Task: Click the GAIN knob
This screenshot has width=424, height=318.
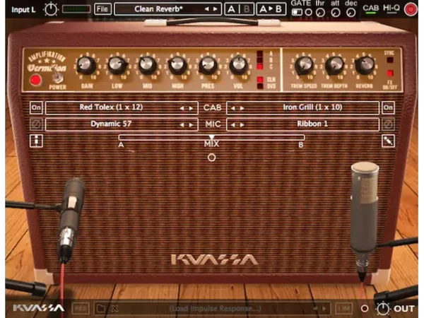Action: (86, 65)
